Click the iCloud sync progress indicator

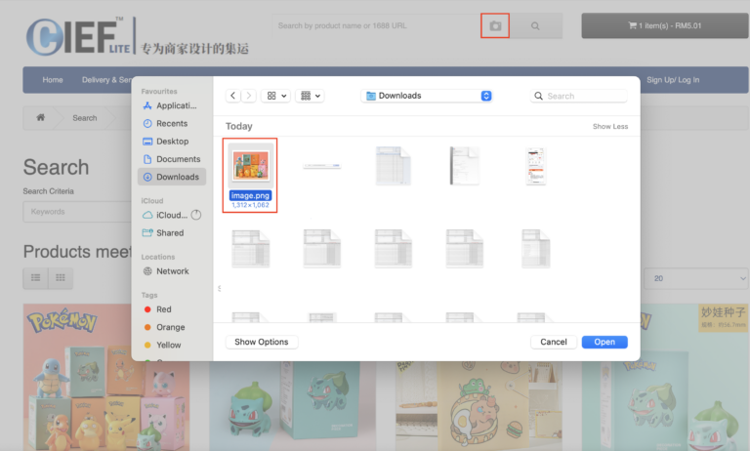click(x=196, y=215)
